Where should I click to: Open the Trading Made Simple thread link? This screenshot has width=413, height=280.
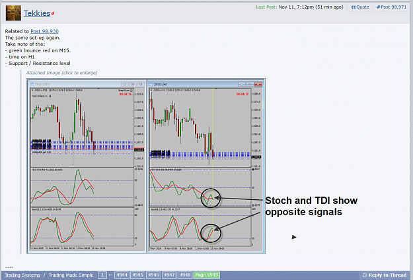coord(71,275)
